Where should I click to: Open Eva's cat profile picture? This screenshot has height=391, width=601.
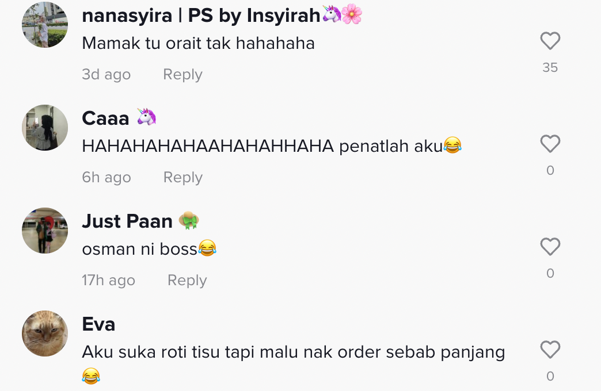click(x=45, y=333)
